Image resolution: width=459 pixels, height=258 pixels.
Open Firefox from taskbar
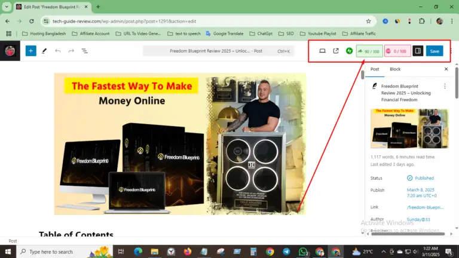188,251
